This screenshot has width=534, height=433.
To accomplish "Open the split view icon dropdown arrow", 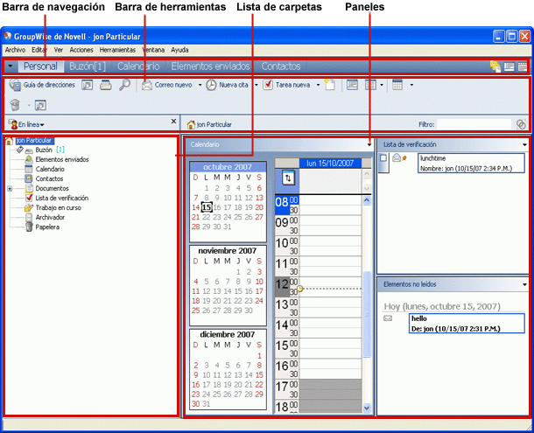I will [x=382, y=85].
